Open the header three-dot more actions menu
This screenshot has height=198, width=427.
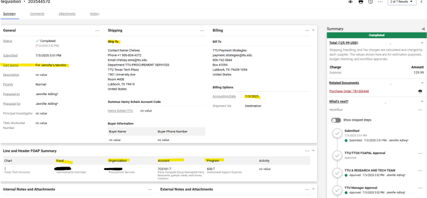pos(380,2)
